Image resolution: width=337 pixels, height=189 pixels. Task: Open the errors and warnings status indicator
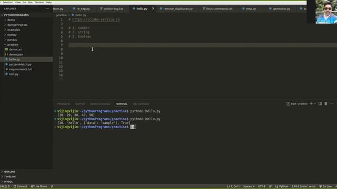click(5, 186)
